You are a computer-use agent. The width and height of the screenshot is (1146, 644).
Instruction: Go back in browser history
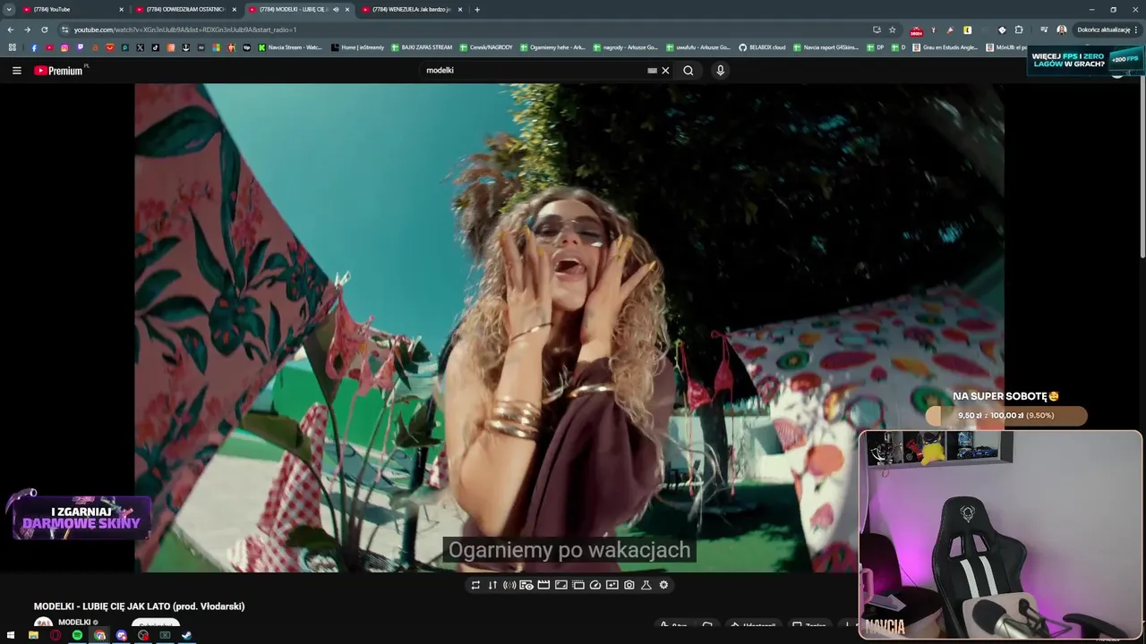[11, 30]
